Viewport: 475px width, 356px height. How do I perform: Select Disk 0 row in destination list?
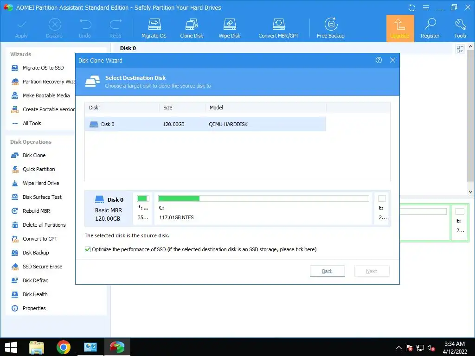[x=205, y=124]
